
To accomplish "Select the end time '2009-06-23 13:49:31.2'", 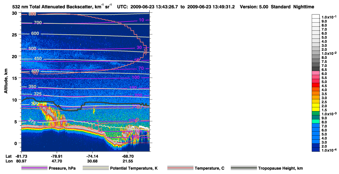I will coord(211,7).
